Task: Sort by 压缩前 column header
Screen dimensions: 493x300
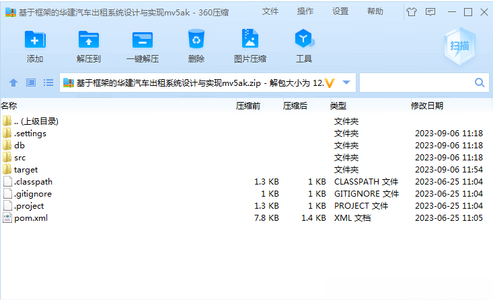Action: click(248, 106)
